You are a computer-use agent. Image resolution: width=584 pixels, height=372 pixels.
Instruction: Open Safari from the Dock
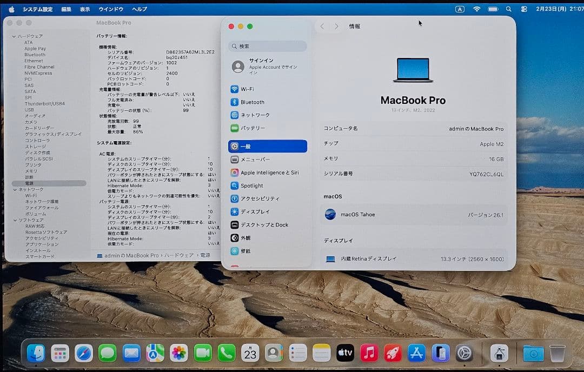[x=84, y=353]
